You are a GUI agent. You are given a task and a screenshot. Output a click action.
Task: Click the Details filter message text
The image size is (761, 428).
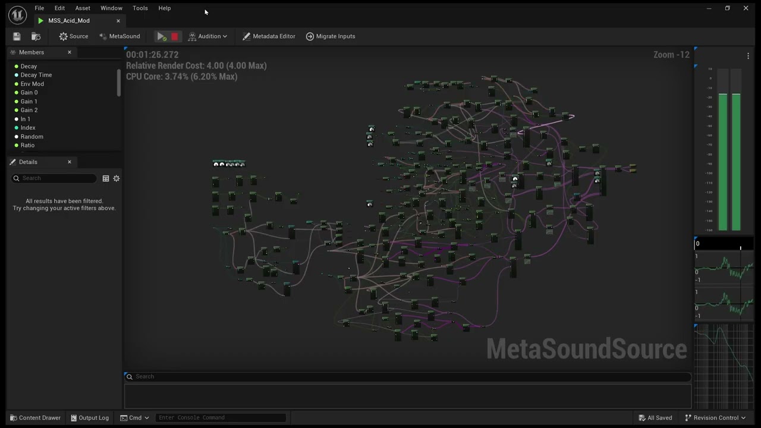[64, 204]
